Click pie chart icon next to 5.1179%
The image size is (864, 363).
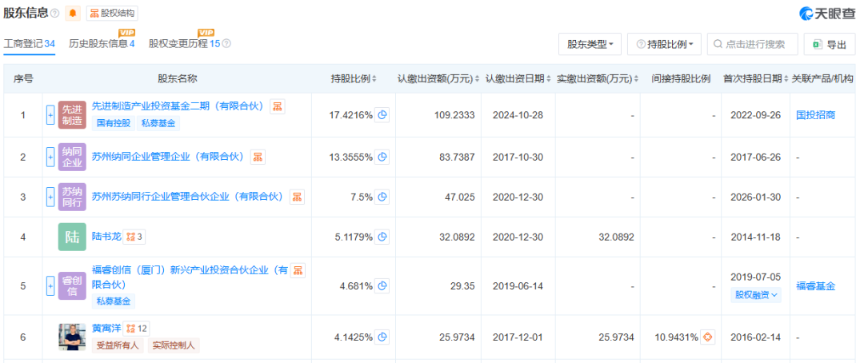pos(382,237)
